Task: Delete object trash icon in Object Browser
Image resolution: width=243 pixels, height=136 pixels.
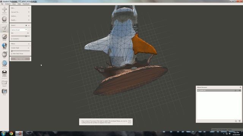Action: (240, 121)
